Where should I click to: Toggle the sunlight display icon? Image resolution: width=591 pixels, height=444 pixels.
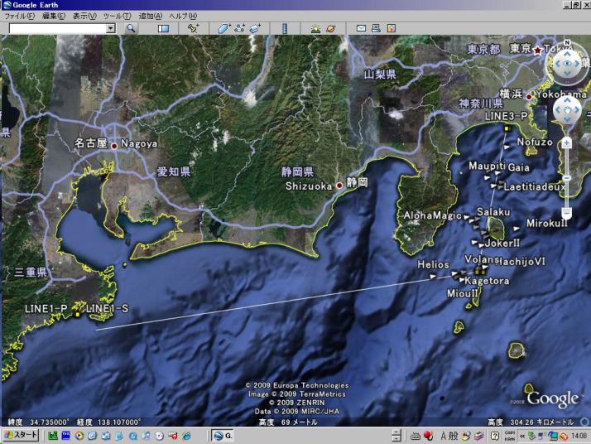[315, 28]
